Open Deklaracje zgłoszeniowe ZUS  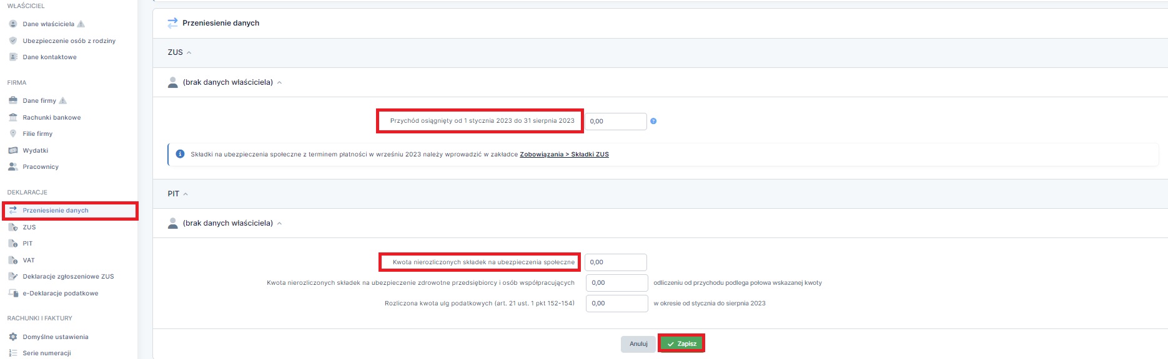[69, 276]
